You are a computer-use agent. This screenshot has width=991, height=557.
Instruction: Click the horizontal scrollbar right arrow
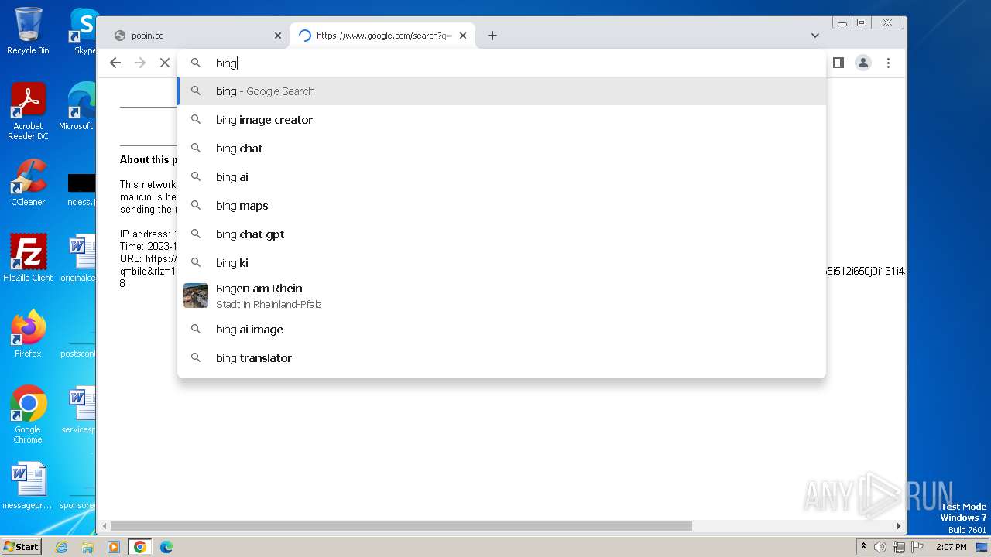click(x=899, y=526)
